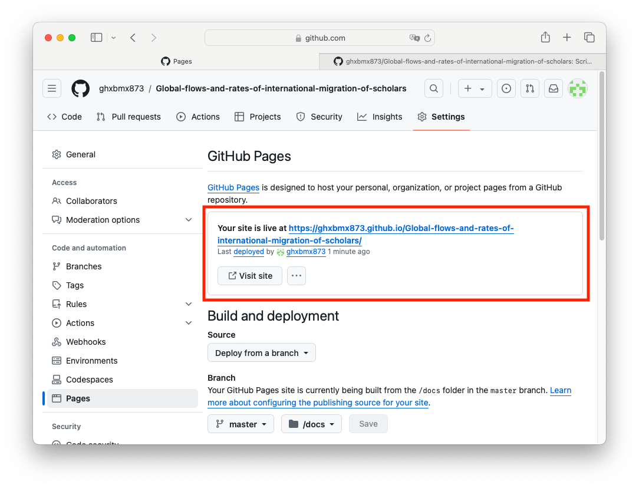
Task: Click Safari share icon
Action: [x=545, y=38]
